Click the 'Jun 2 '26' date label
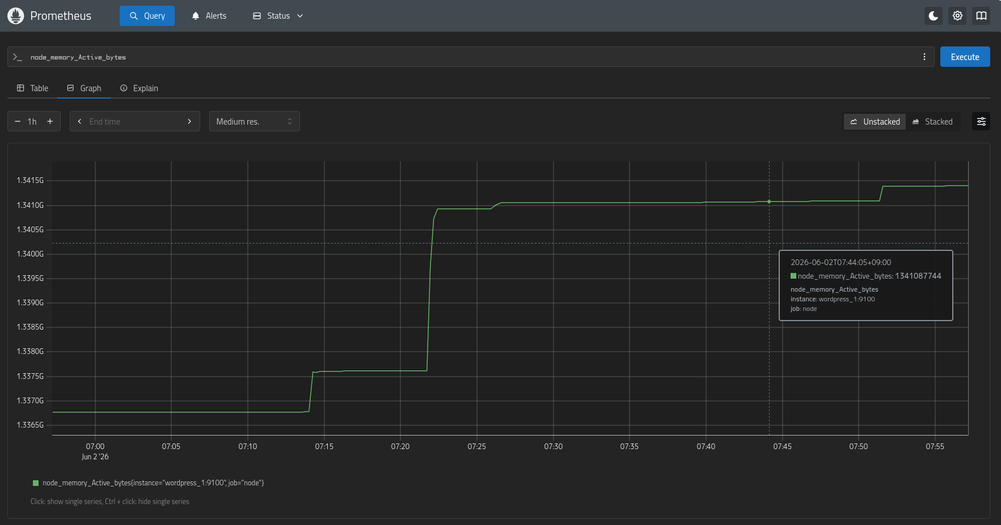This screenshot has height=525, width=1001. pos(95,456)
